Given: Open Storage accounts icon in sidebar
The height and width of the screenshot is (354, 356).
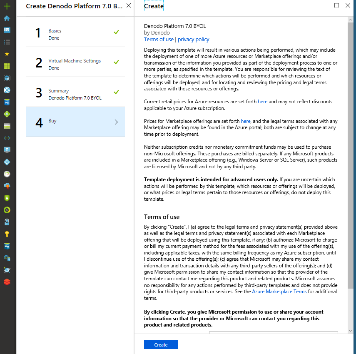Looking at the screenshot, I should click(x=7, y=126).
